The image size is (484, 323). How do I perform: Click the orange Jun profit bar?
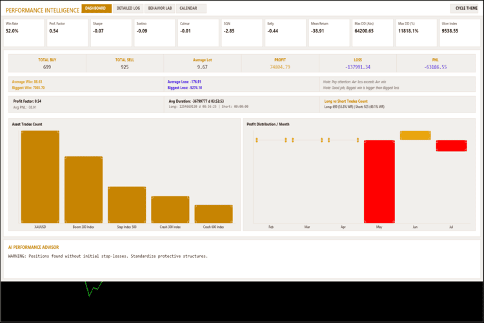pyautogui.click(x=415, y=136)
